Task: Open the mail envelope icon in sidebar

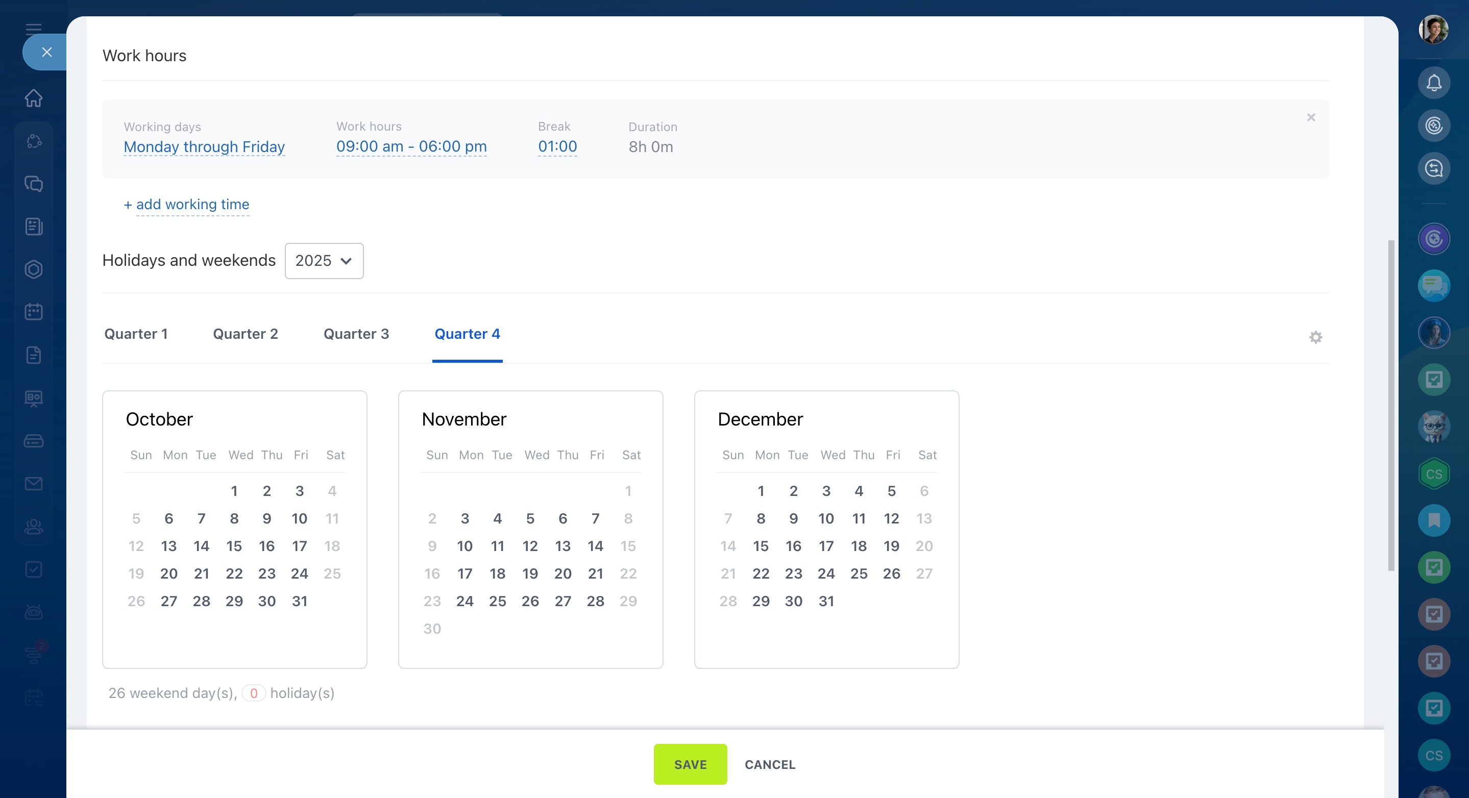Action: [34, 483]
